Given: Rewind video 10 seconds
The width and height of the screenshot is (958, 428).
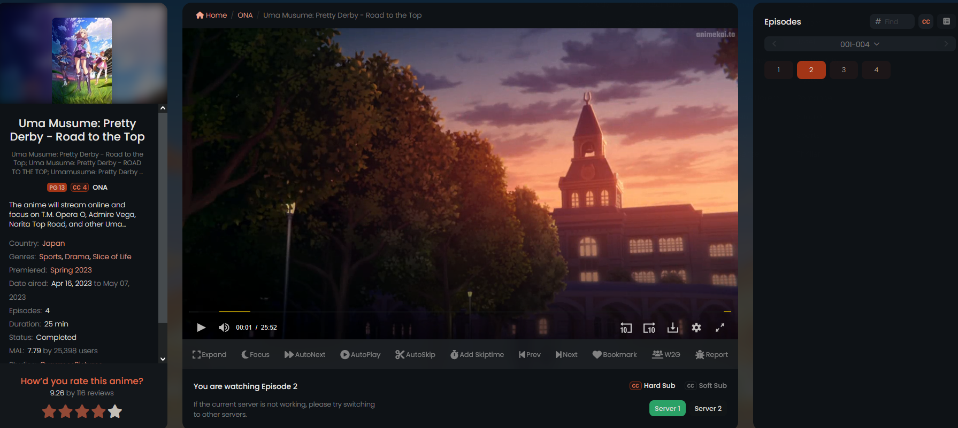Looking at the screenshot, I should pyautogui.click(x=626, y=328).
